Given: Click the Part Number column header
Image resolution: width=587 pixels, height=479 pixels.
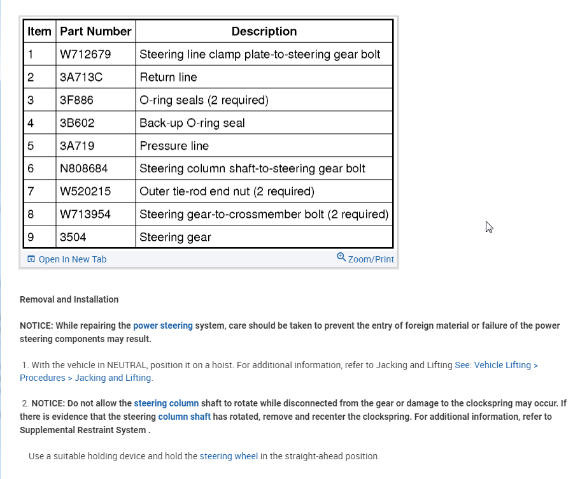Looking at the screenshot, I should coord(95,31).
